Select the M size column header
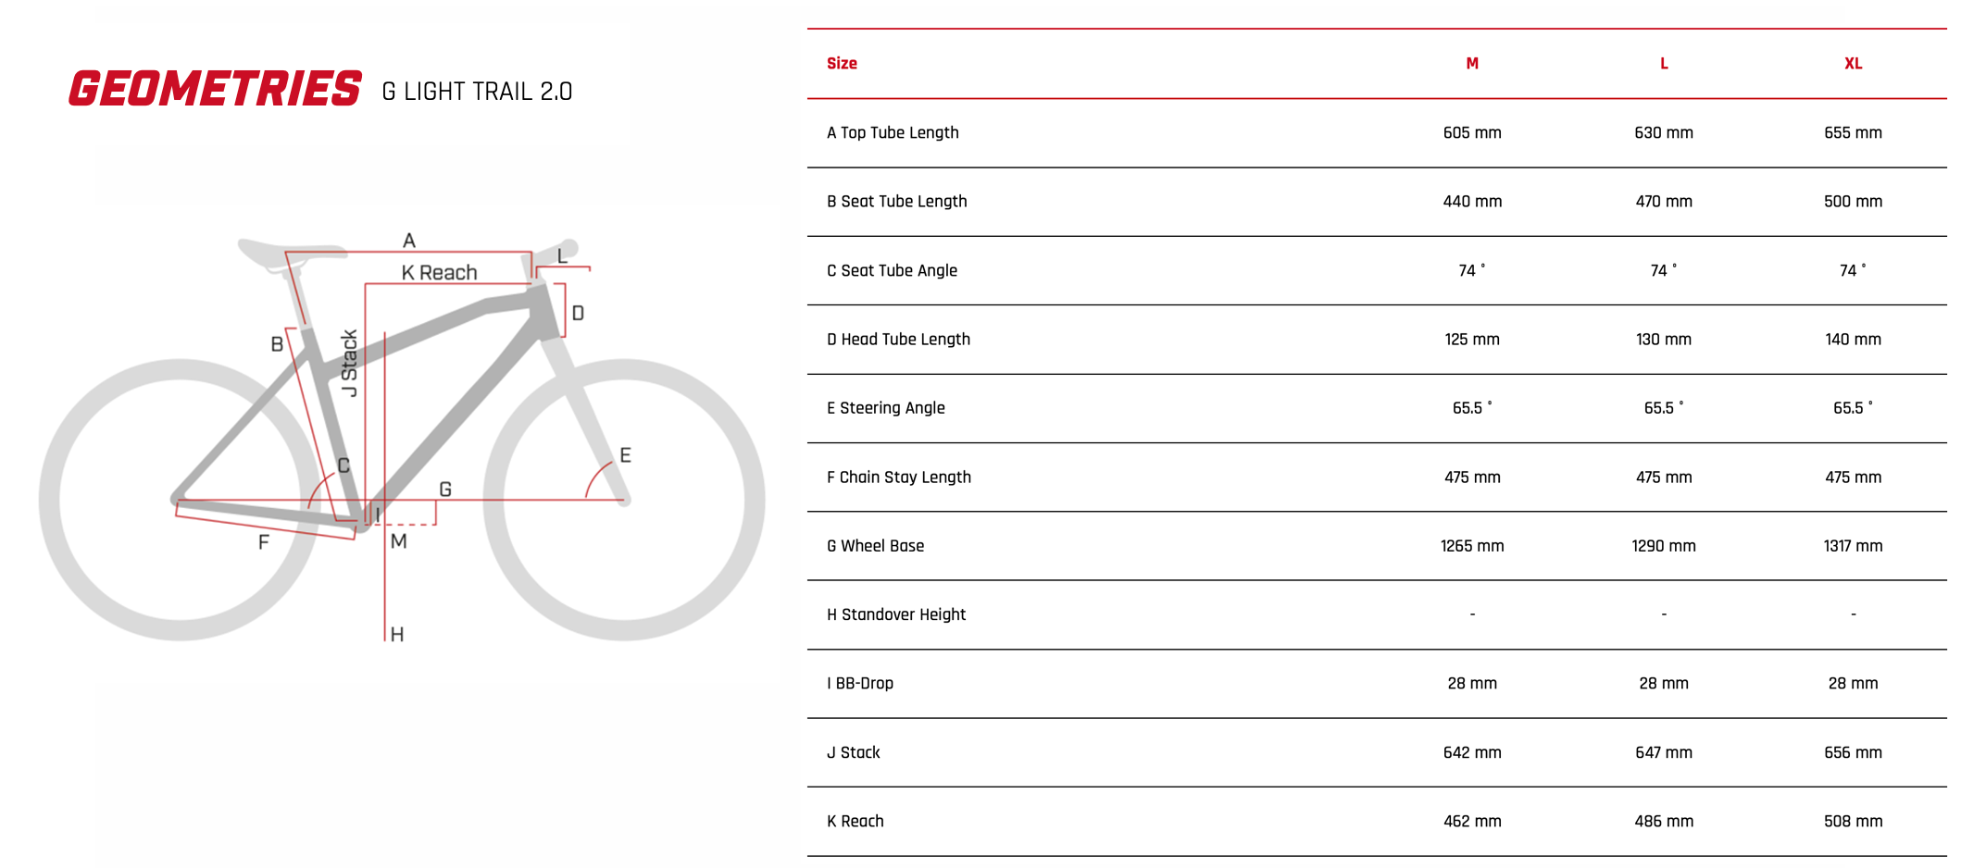Screen dimensions: 1986x868 [x=1471, y=64]
